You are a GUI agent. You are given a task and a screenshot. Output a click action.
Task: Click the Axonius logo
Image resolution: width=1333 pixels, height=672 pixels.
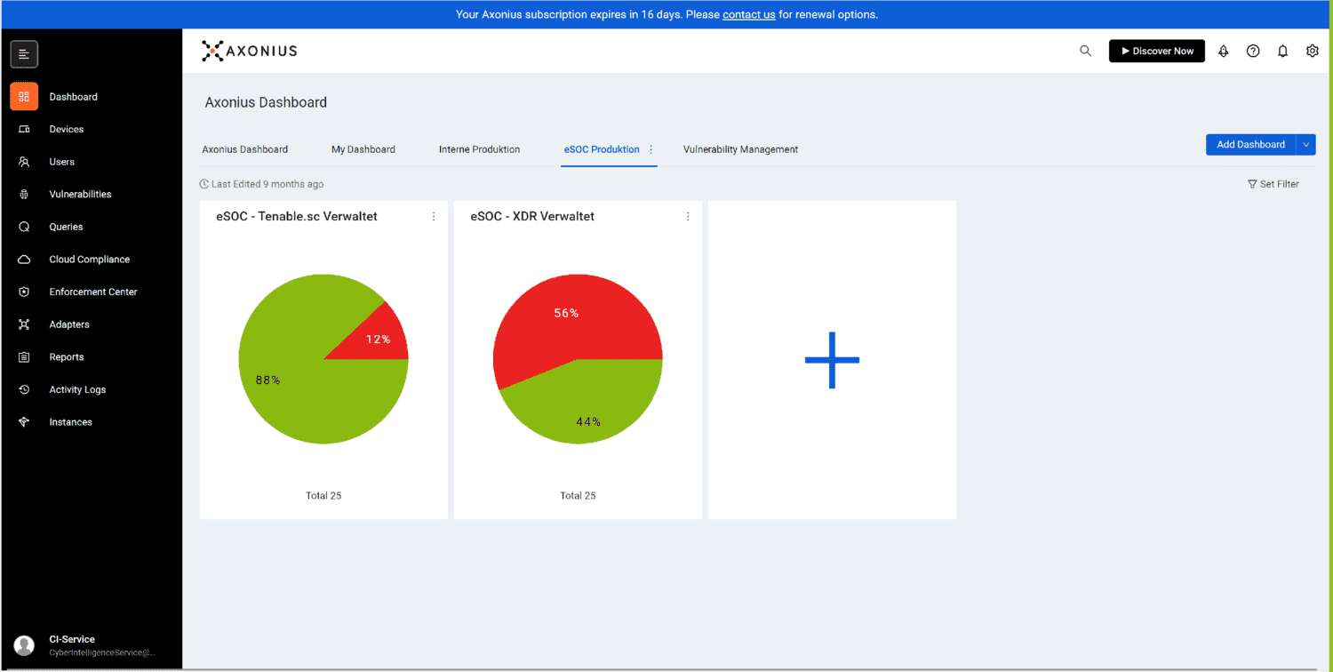[250, 51]
